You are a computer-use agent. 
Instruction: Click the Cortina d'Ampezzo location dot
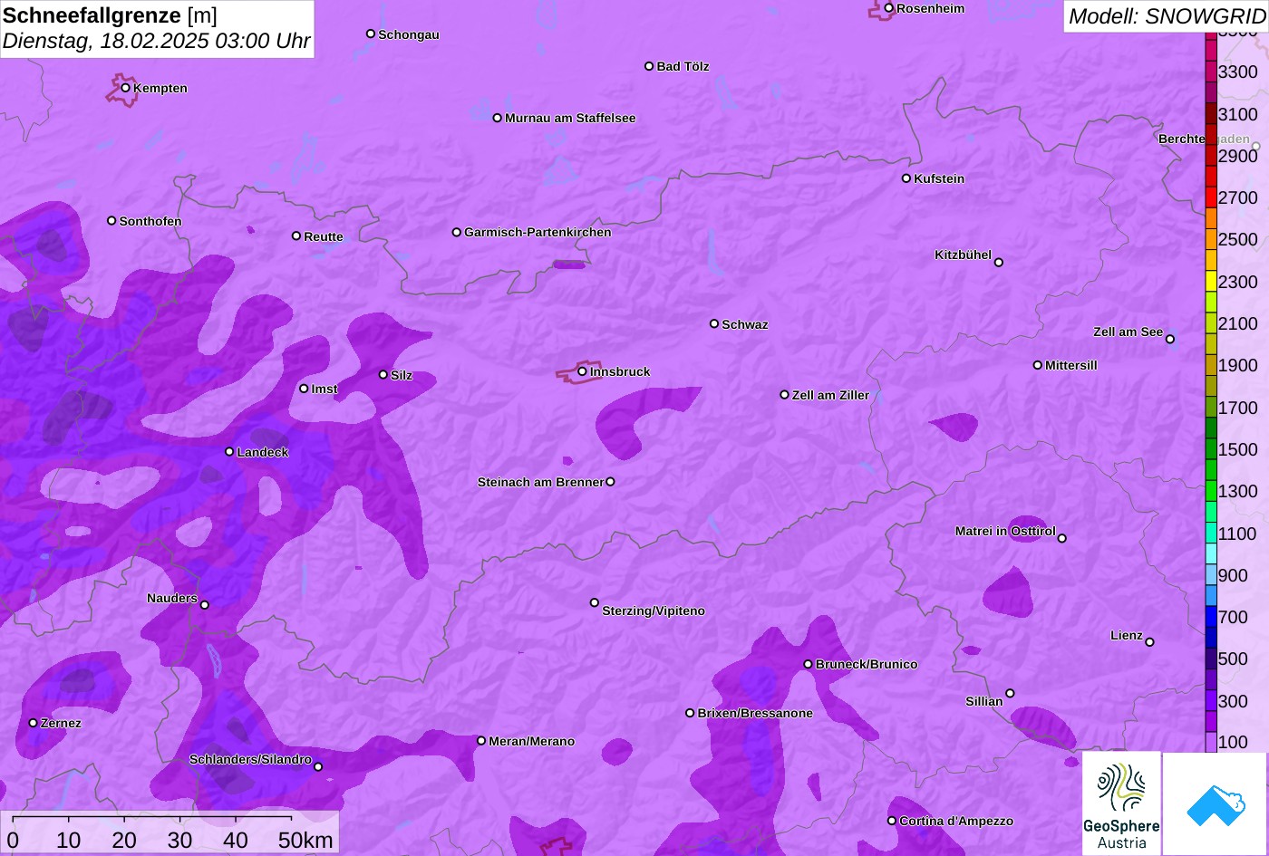(892, 821)
